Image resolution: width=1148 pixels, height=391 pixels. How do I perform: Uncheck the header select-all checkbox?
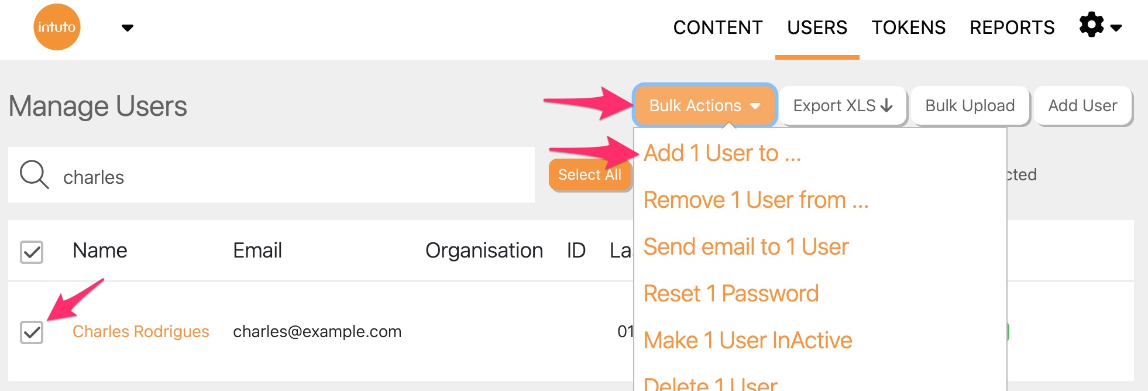coord(32,252)
